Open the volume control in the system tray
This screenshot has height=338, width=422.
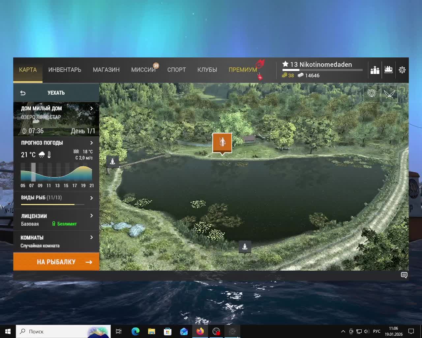(x=367, y=331)
